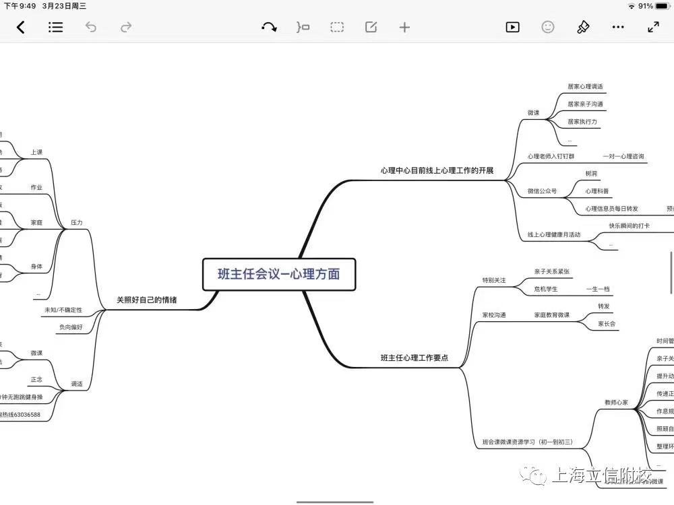Start presentation mode with the play icon
Image resolution: width=674 pixels, height=505 pixels.
512,27
